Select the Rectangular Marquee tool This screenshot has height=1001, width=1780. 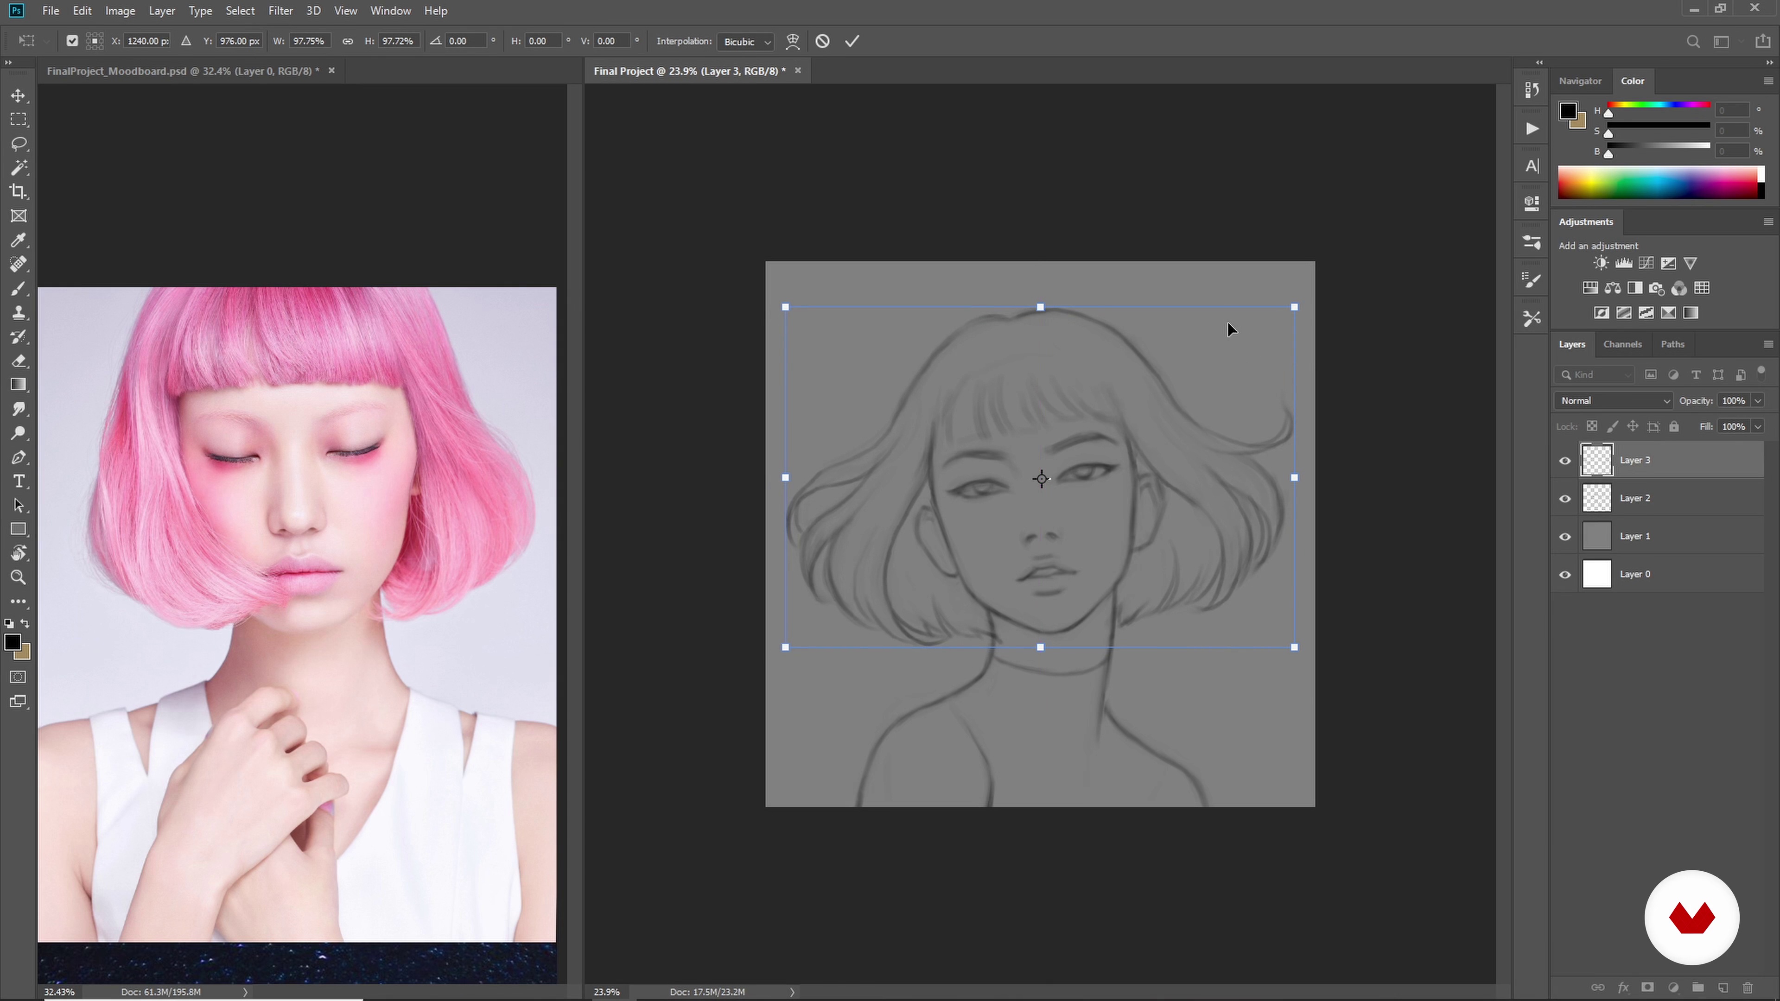[x=19, y=120]
